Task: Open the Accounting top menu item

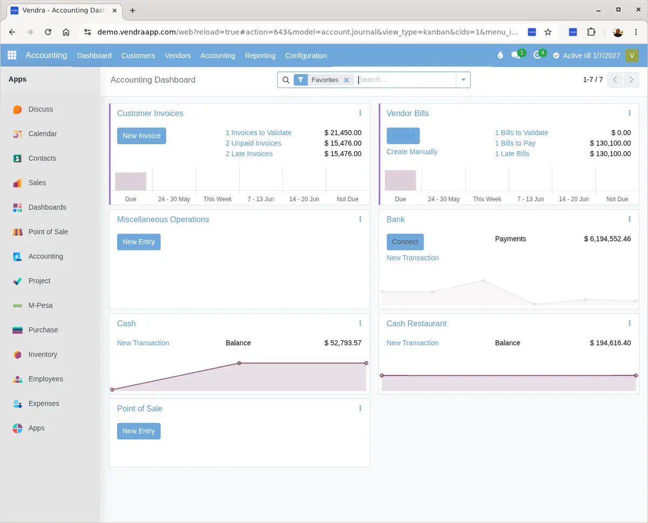Action: [x=218, y=56]
